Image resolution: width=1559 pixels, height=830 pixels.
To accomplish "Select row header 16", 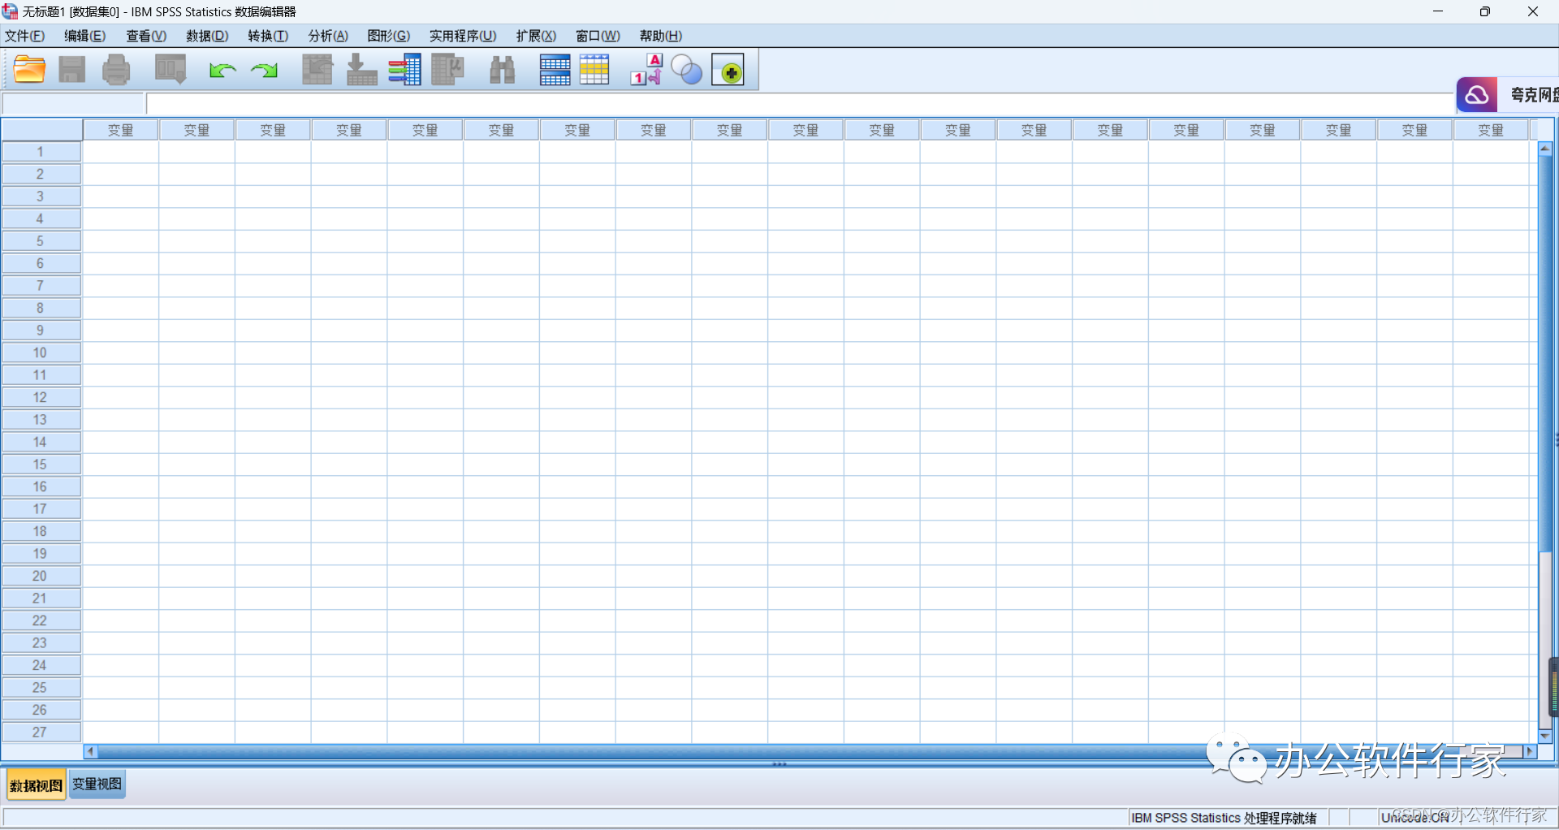I will 41,486.
